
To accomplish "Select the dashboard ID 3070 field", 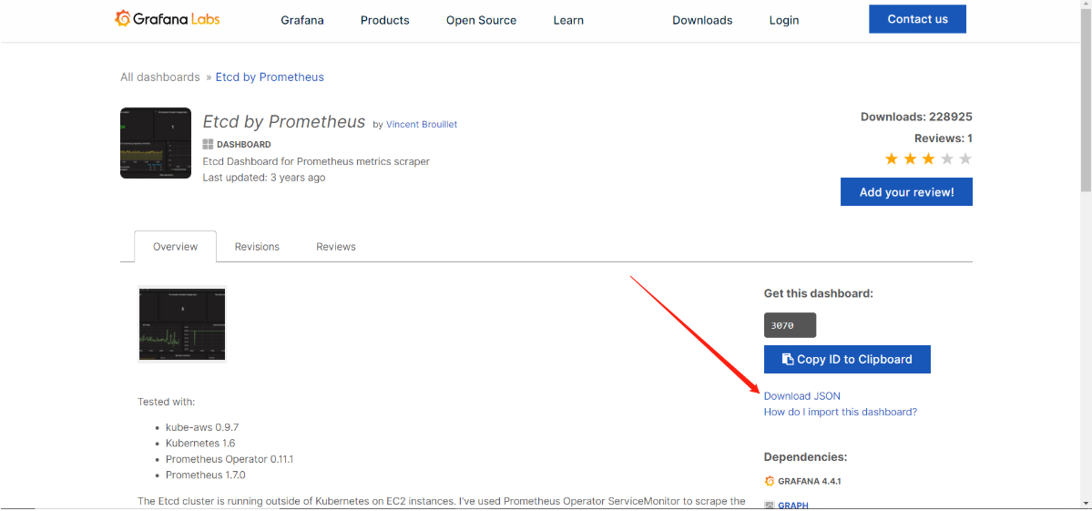I will click(790, 325).
